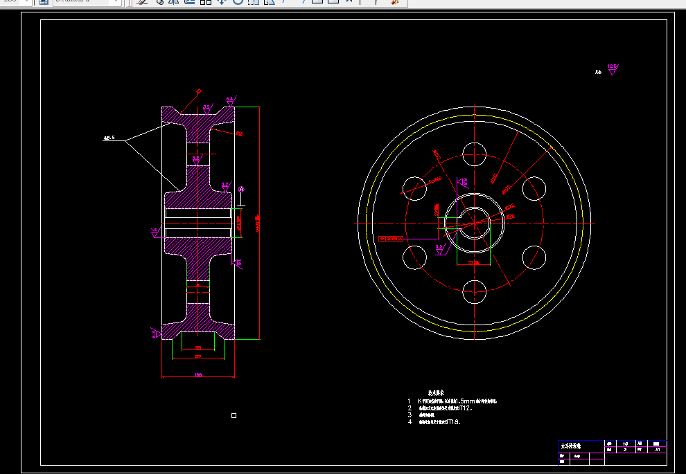
Task: Activate the Rotate tool
Action: (238, 2)
